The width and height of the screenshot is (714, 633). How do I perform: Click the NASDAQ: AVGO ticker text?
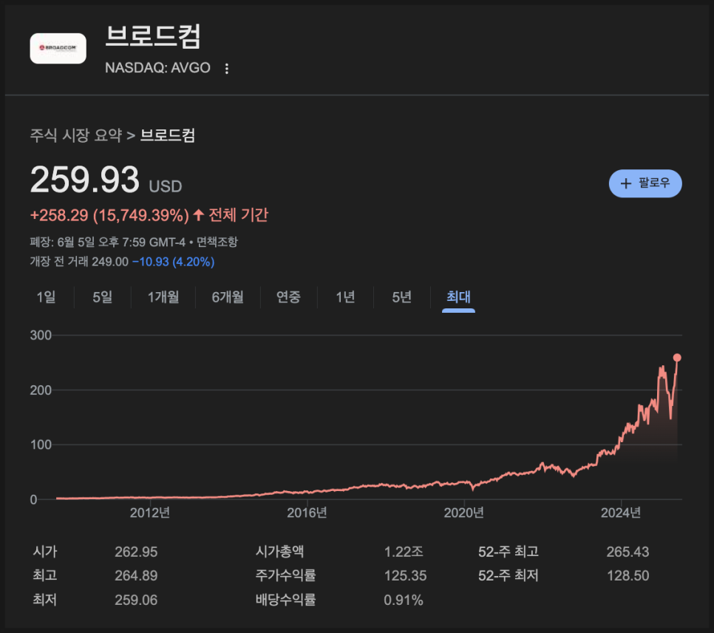pos(157,68)
